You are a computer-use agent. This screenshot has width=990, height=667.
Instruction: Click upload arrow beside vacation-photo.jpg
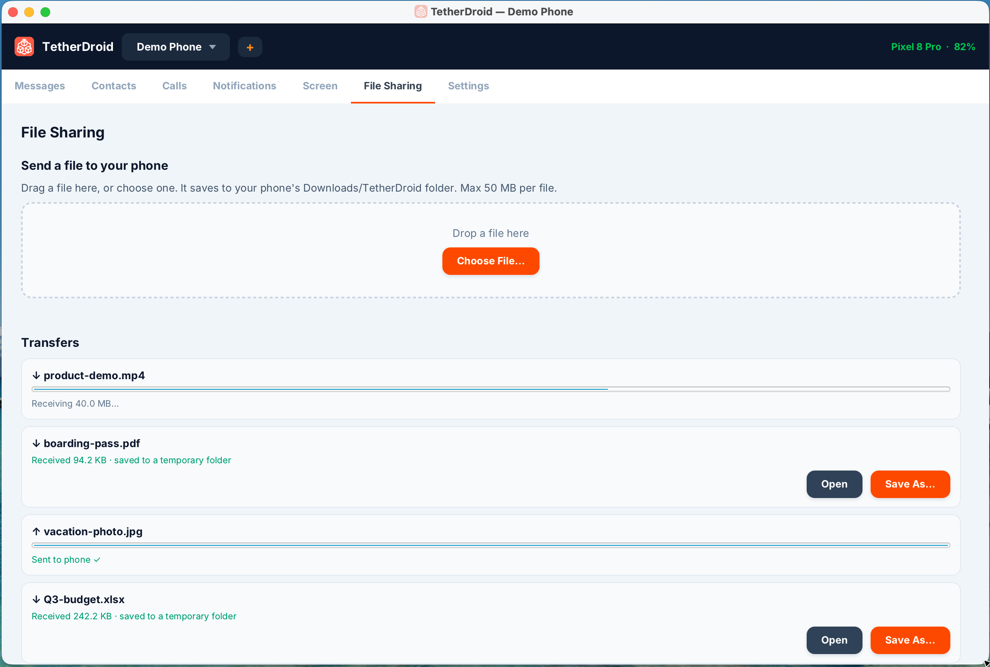(x=36, y=531)
